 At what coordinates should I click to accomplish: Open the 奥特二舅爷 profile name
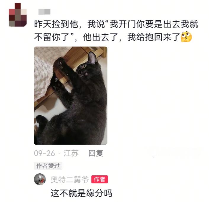[70, 179]
